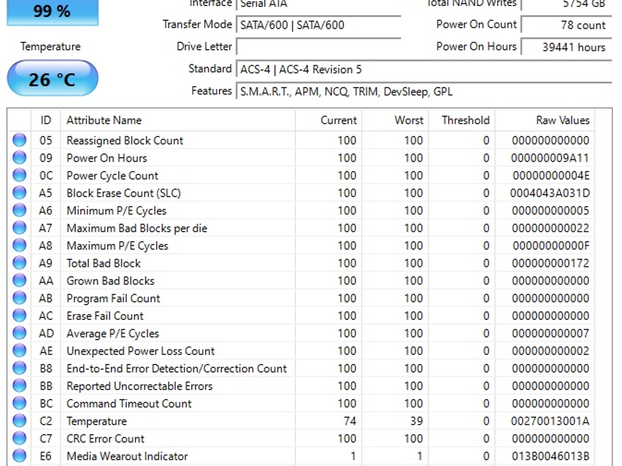Viewport: 622px width, 466px height.
Task: Select End-to-End Error Detection/Correction Count name
Action: click(x=176, y=369)
